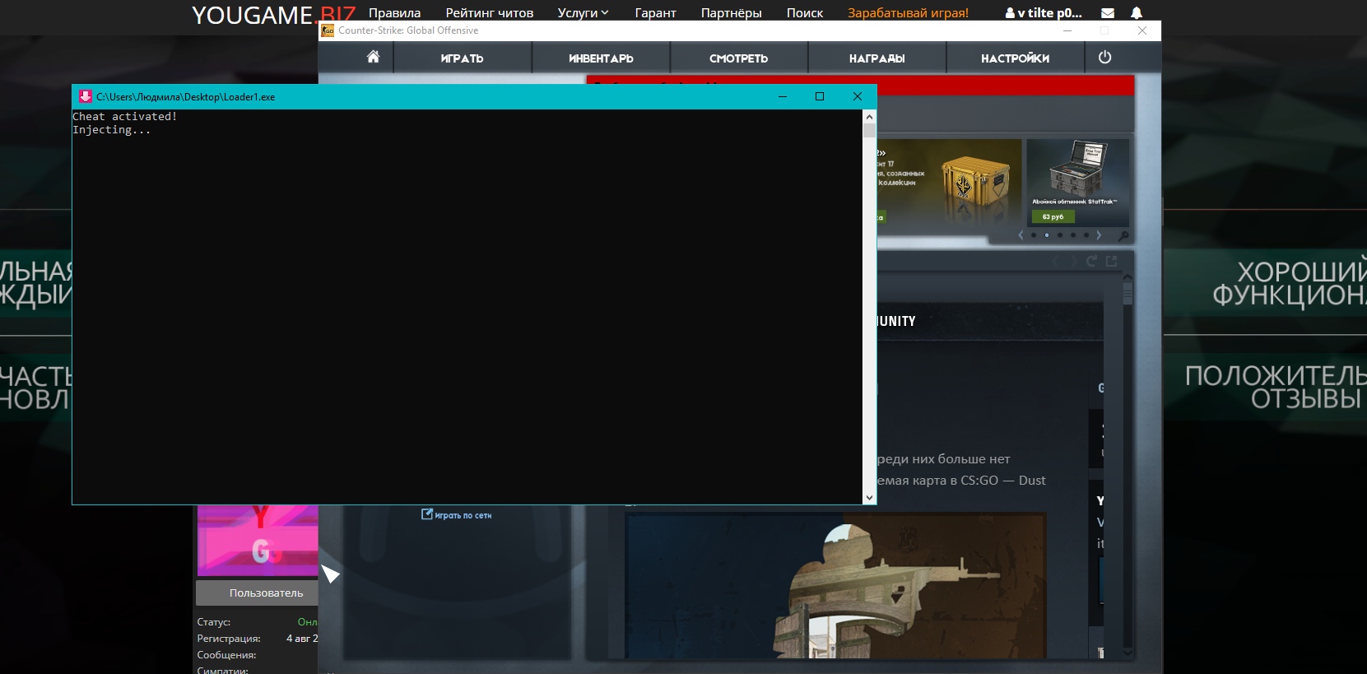Close the Loader1.exe console window
Viewport: 1367px width, 674px height.
[858, 96]
